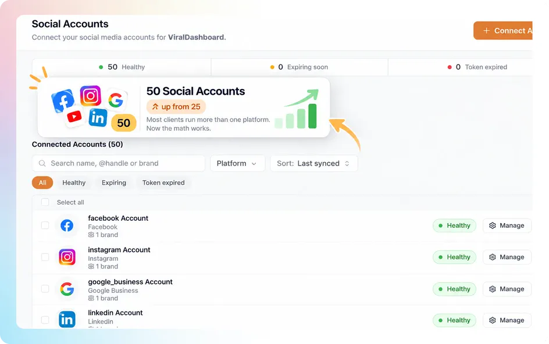This screenshot has width=549, height=344.
Task: Click the "instagram Account" name text
Action: coord(119,250)
